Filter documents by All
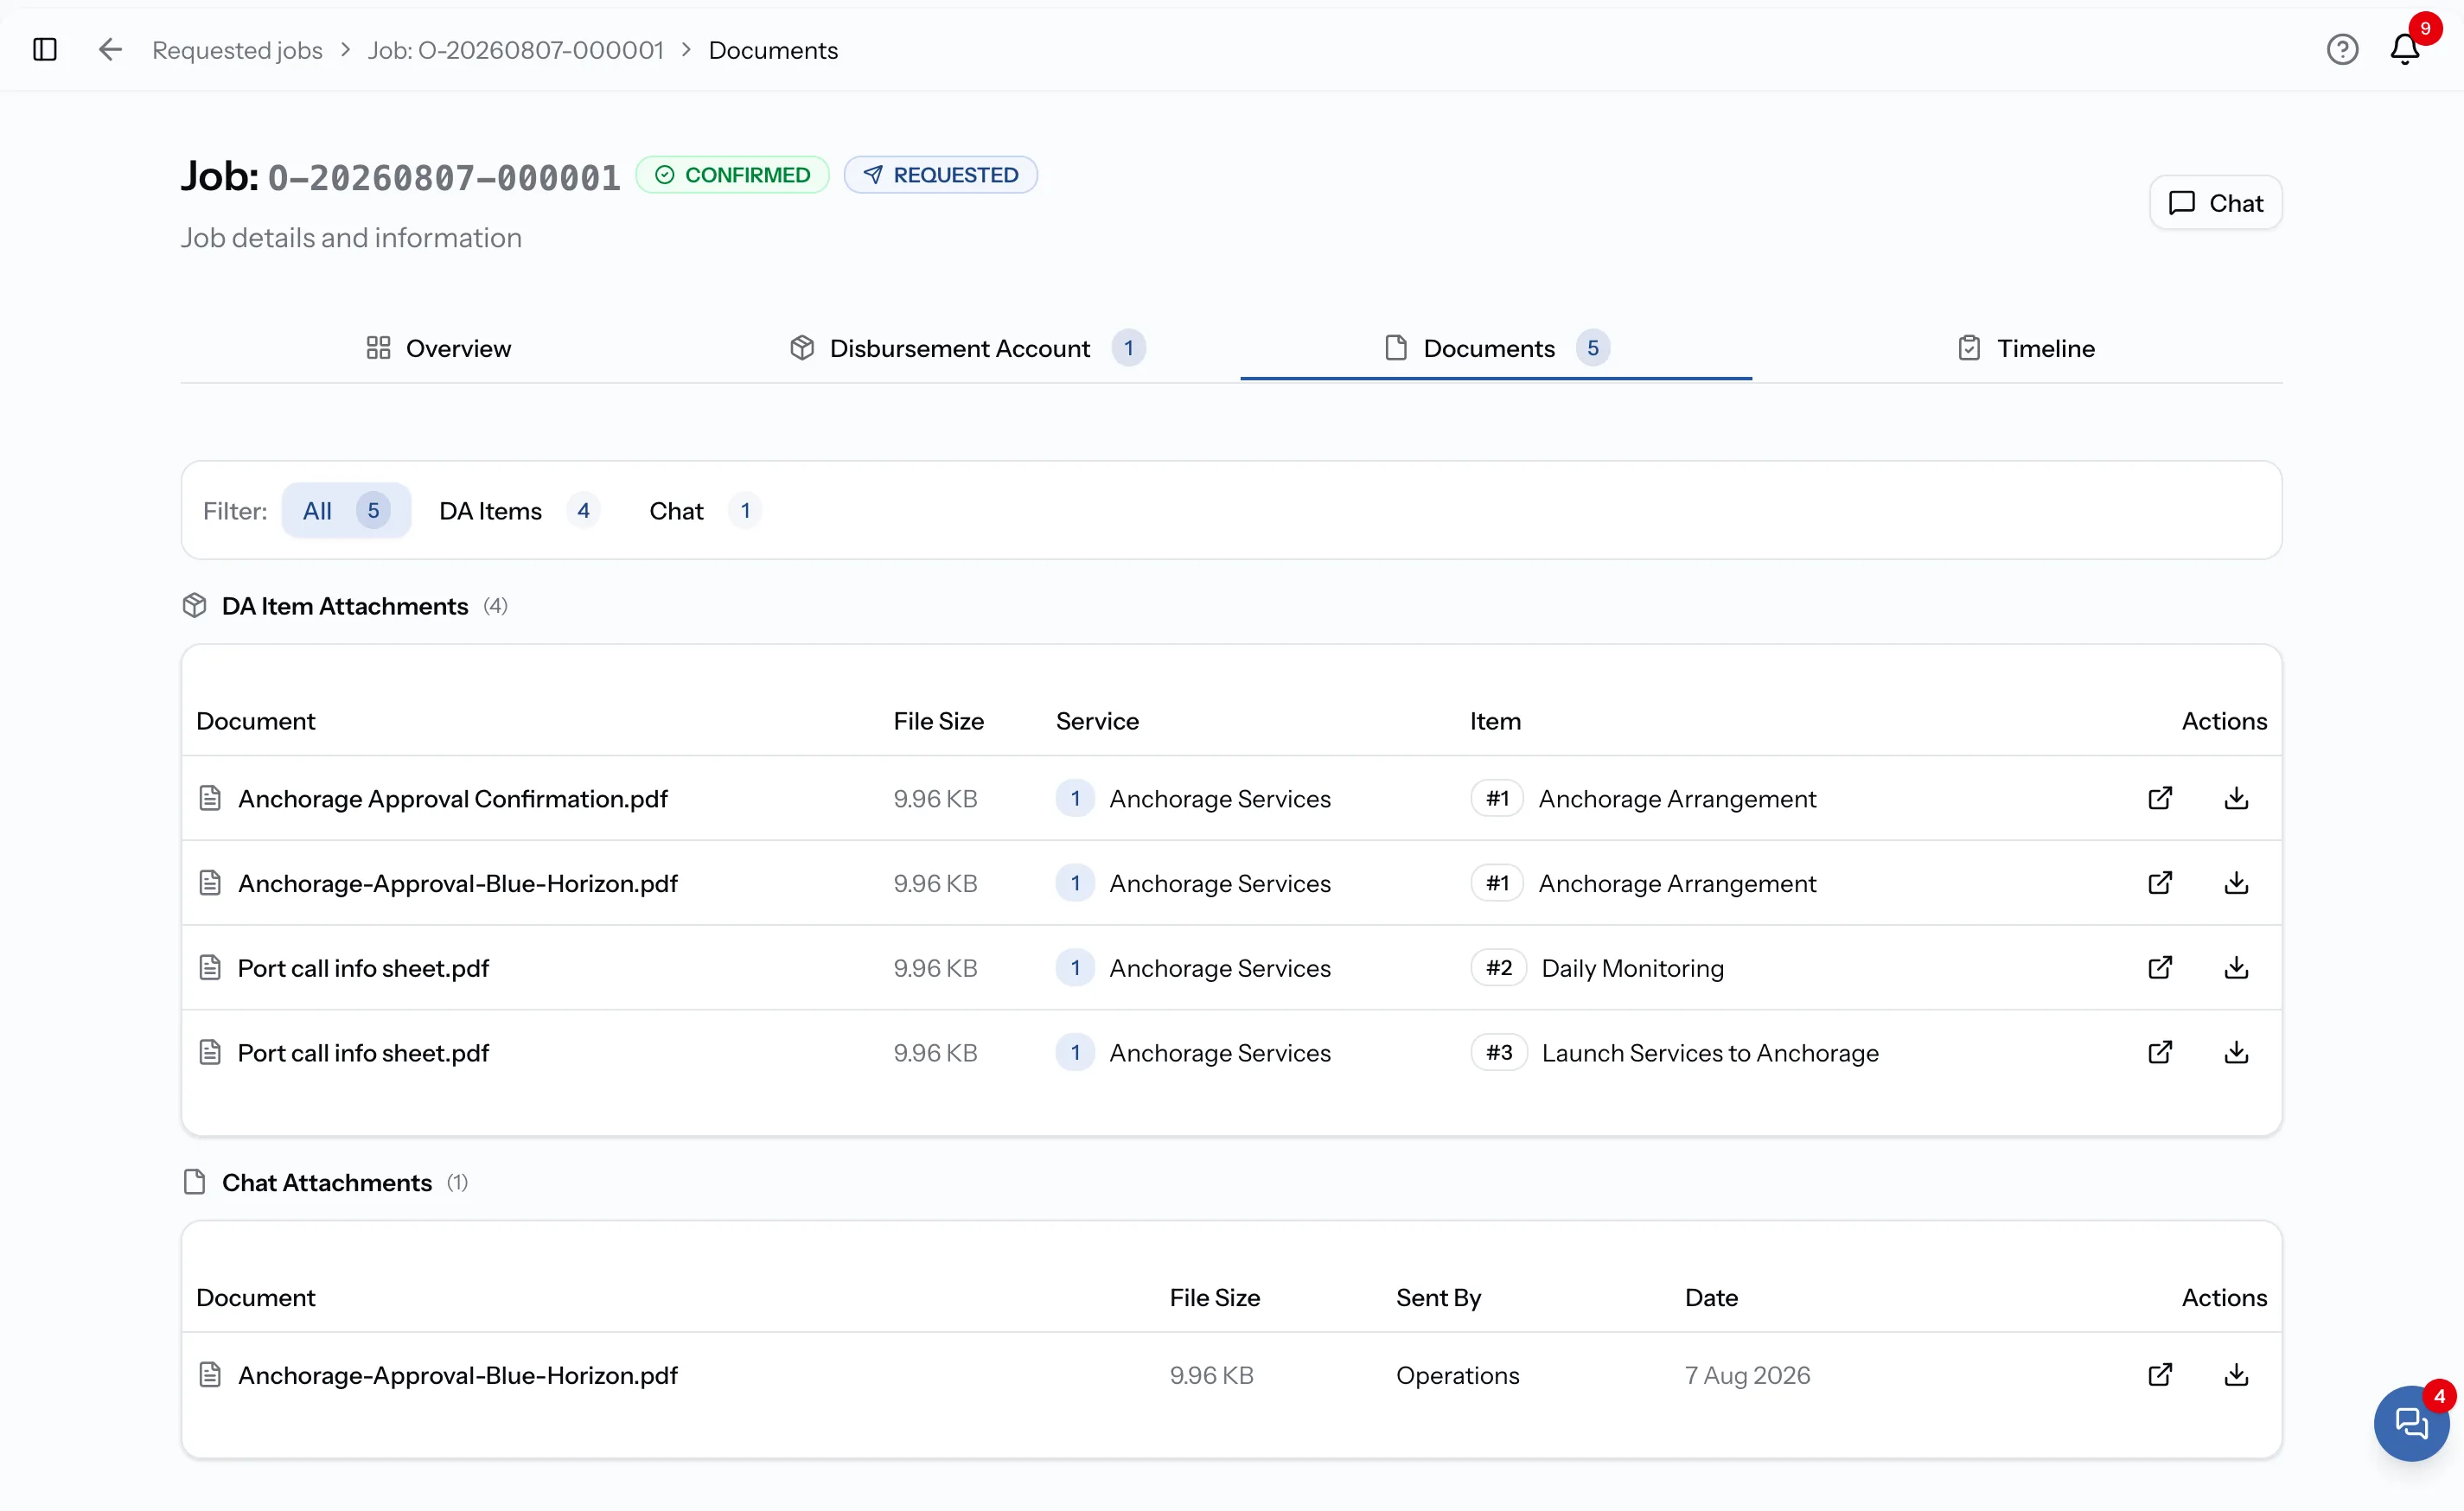This screenshot has width=2464, height=1511. (x=346, y=510)
